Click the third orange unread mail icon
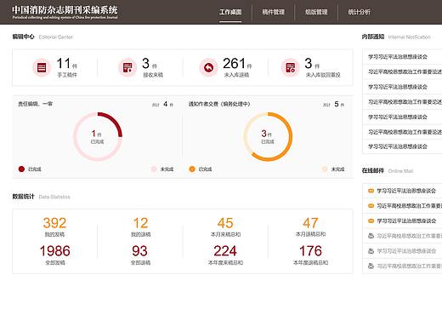This screenshot has height=332, width=442. coord(371,220)
